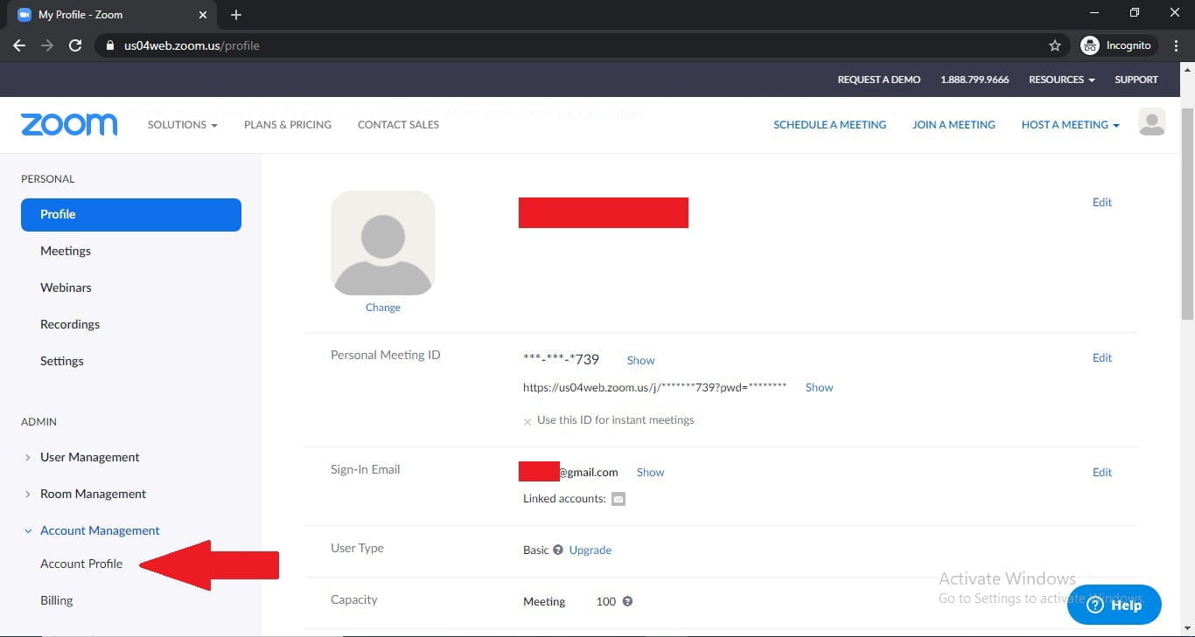Click the question mark beside Basic user type
Screen dimensions: 1195x637
[557, 550]
